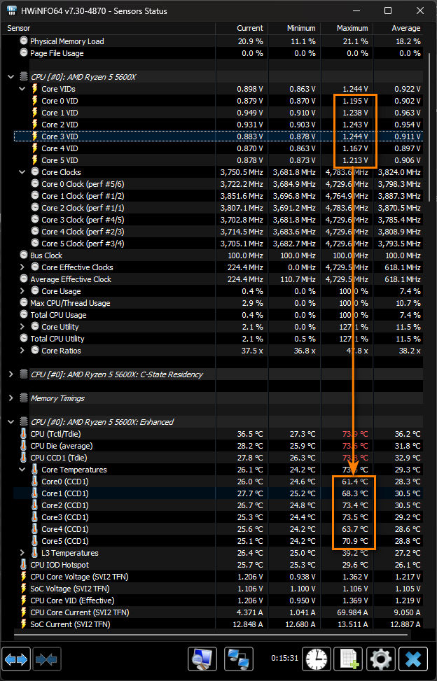Reset the sensor timer clock icon
The image size is (437, 681).
[317, 659]
